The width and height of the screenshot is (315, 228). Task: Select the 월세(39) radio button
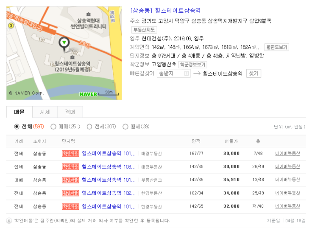coord(125,127)
